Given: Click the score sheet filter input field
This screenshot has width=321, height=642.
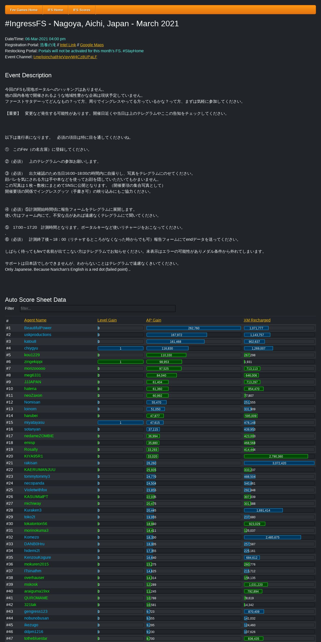Looking at the screenshot, I should pos(97,308).
